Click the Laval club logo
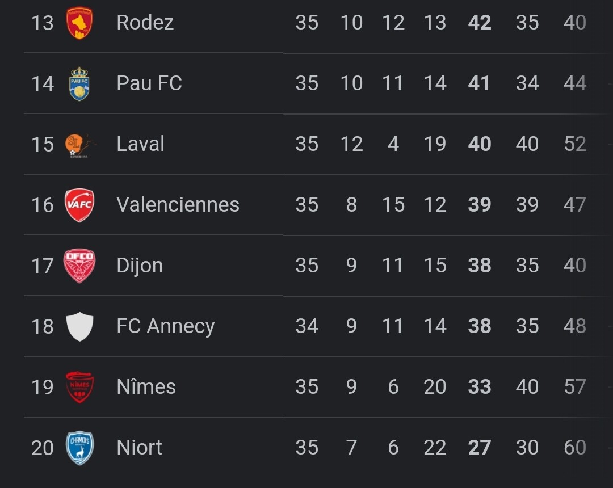The width and height of the screenshot is (613, 488). click(x=81, y=145)
